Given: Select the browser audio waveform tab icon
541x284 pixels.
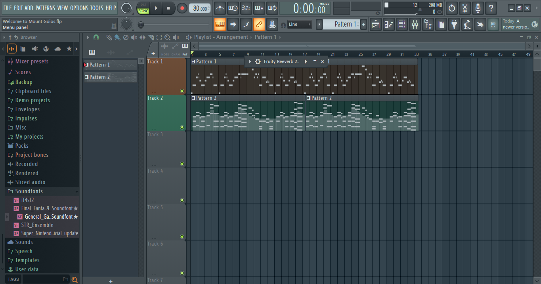Looking at the screenshot, I should click(12, 49).
